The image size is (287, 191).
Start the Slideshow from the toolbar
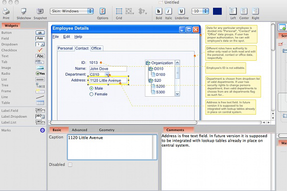coord(23,11)
